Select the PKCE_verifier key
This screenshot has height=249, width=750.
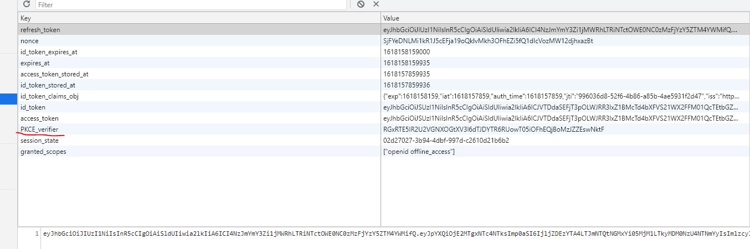tap(39, 129)
